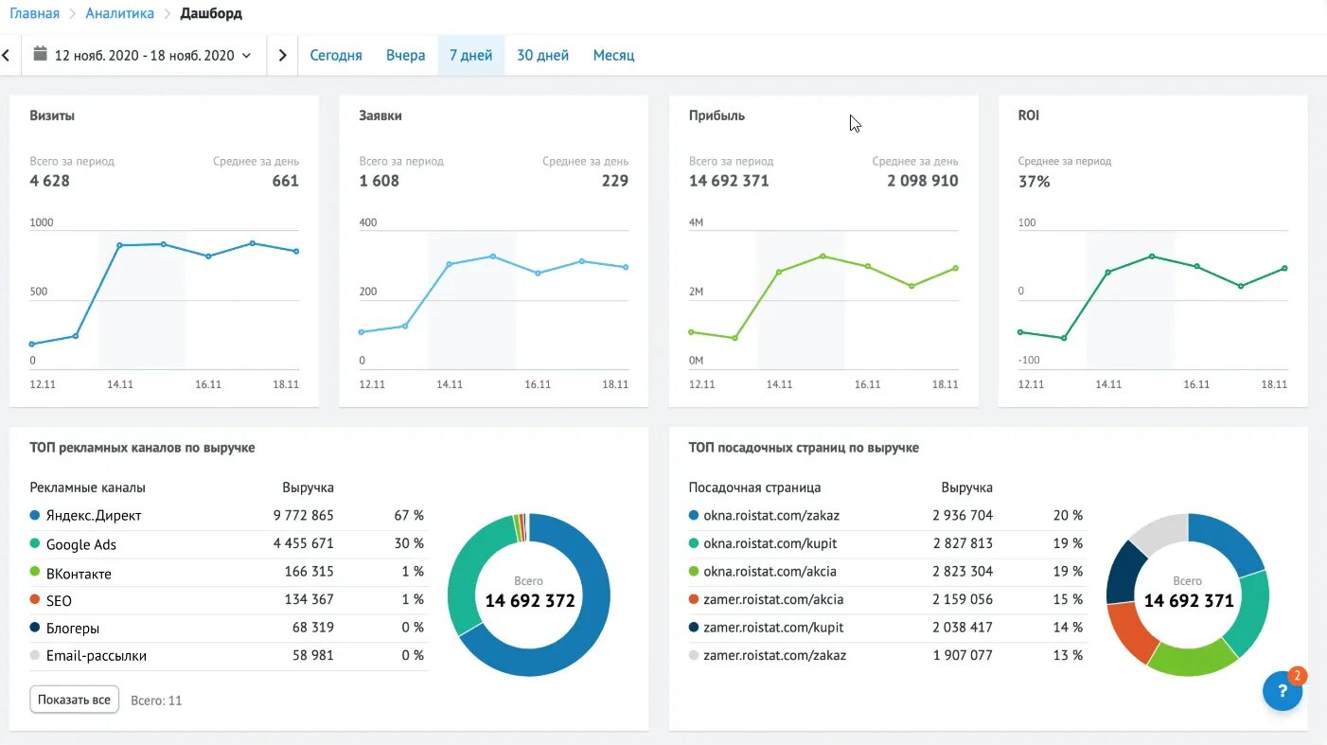Click the revenue value 4 455 671
The image size is (1327, 745).
pos(303,544)
